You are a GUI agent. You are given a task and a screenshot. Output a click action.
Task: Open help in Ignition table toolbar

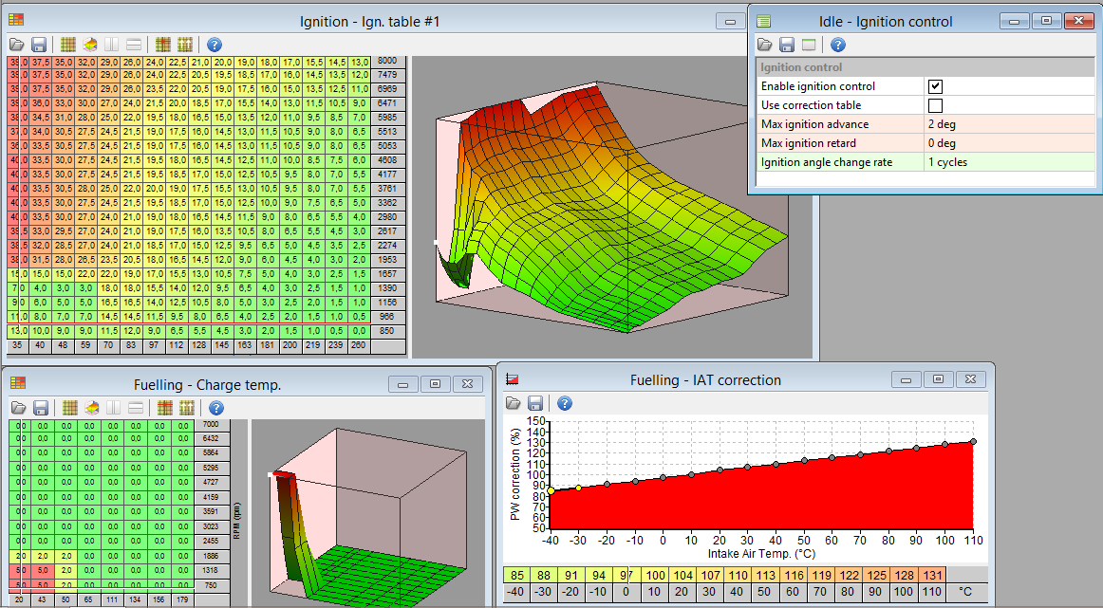[214, 45]
